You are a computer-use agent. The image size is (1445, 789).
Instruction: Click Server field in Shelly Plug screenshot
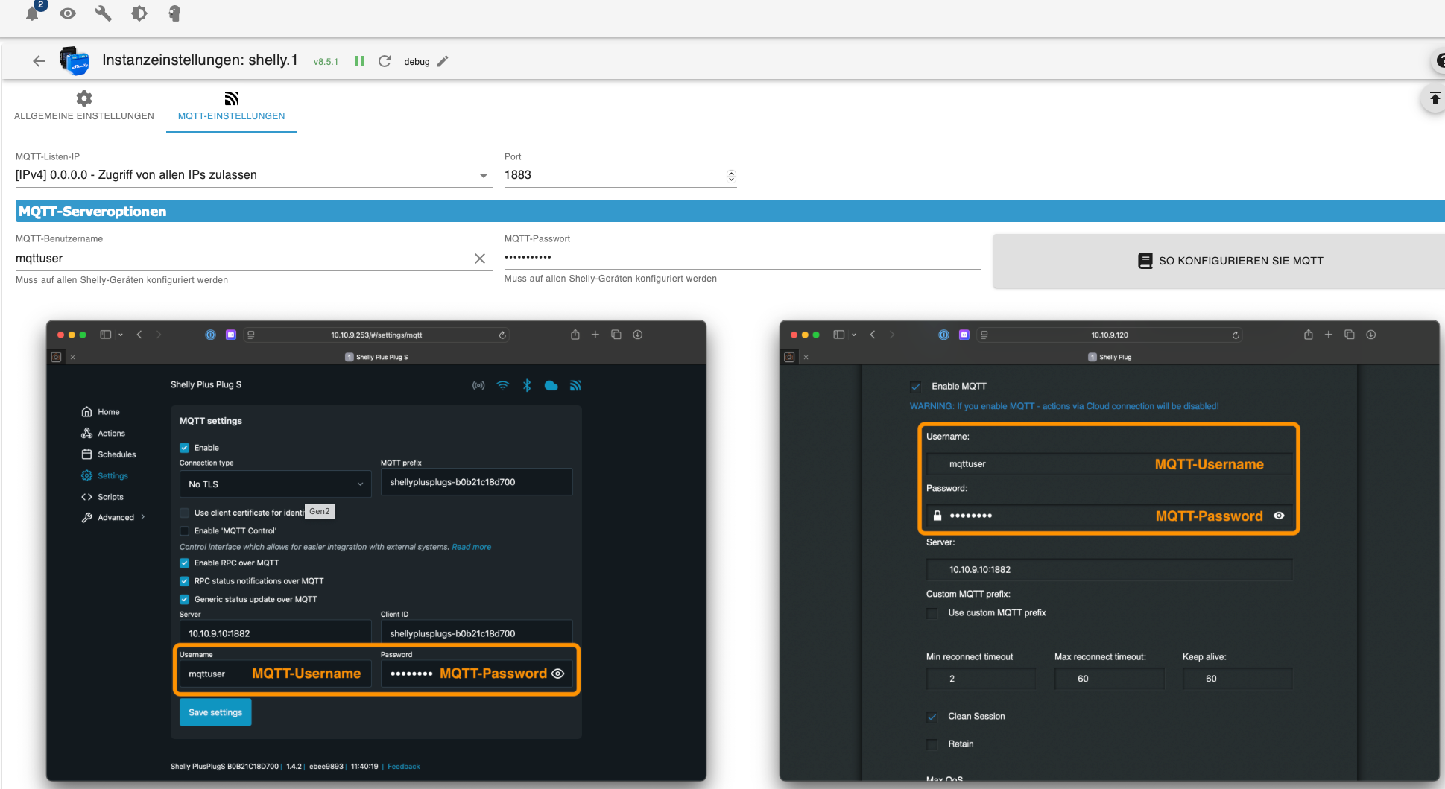point(1109,570)
